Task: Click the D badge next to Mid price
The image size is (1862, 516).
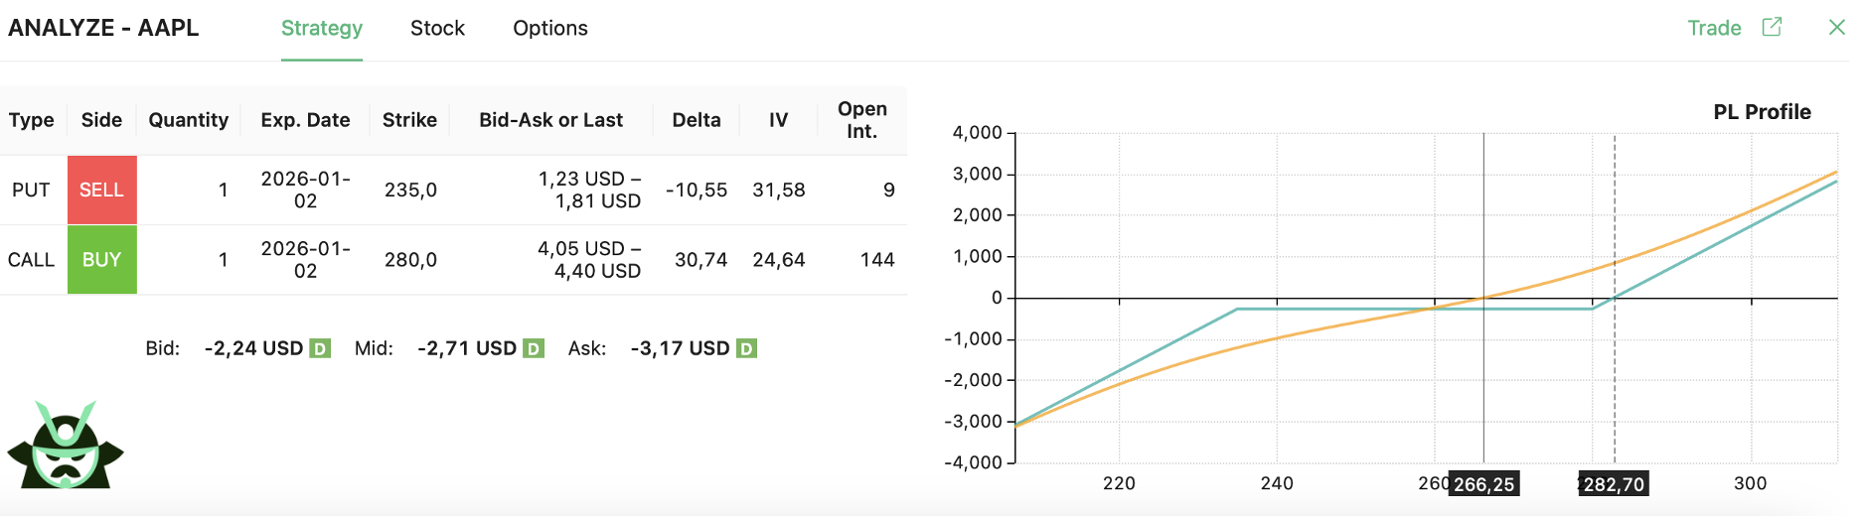Action: pyautogui.click(x=534, y=348)
